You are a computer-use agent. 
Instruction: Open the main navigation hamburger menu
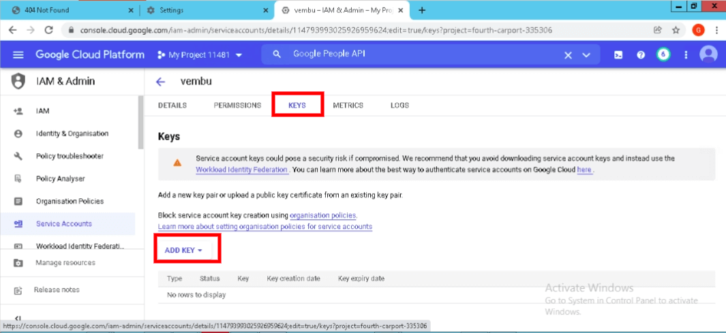[x=18, y=55]
